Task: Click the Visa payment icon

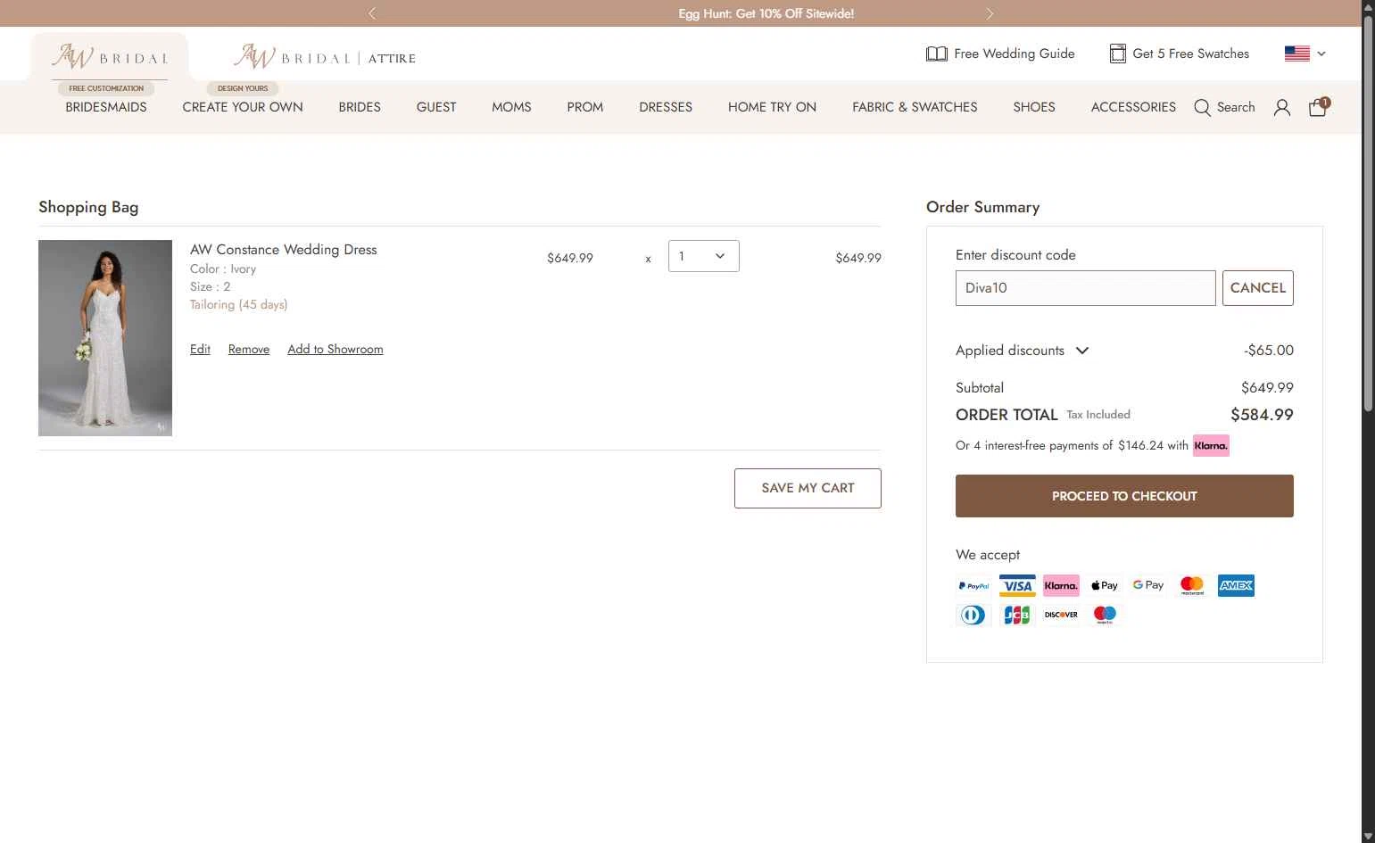Action: pyautogui.click(x=1017, y=586)
